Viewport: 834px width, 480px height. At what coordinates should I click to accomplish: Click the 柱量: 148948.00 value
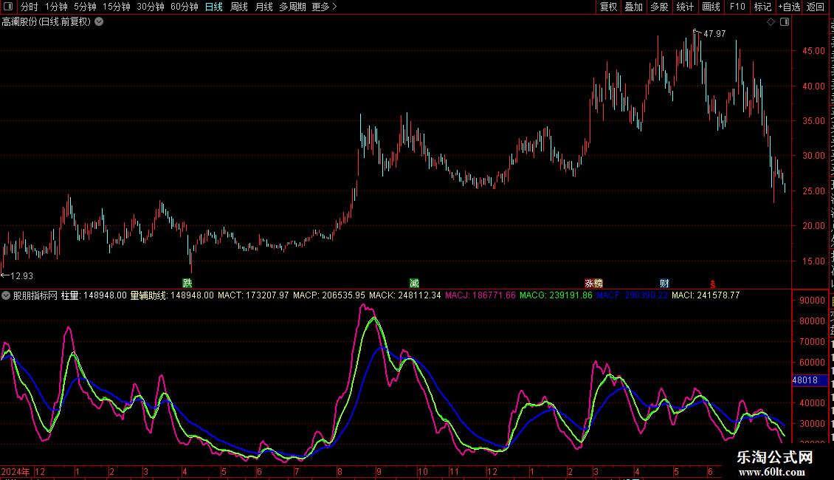tap(94, 295)
